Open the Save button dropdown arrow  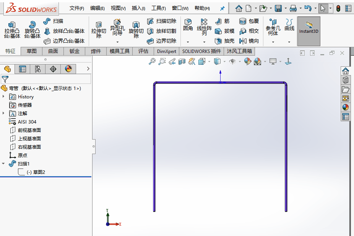pos(286,8)
